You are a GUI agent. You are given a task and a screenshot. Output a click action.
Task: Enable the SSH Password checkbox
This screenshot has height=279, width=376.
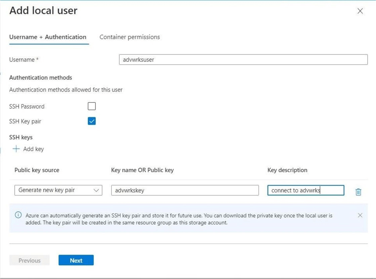pyautogui.click(x=92, y=106)
